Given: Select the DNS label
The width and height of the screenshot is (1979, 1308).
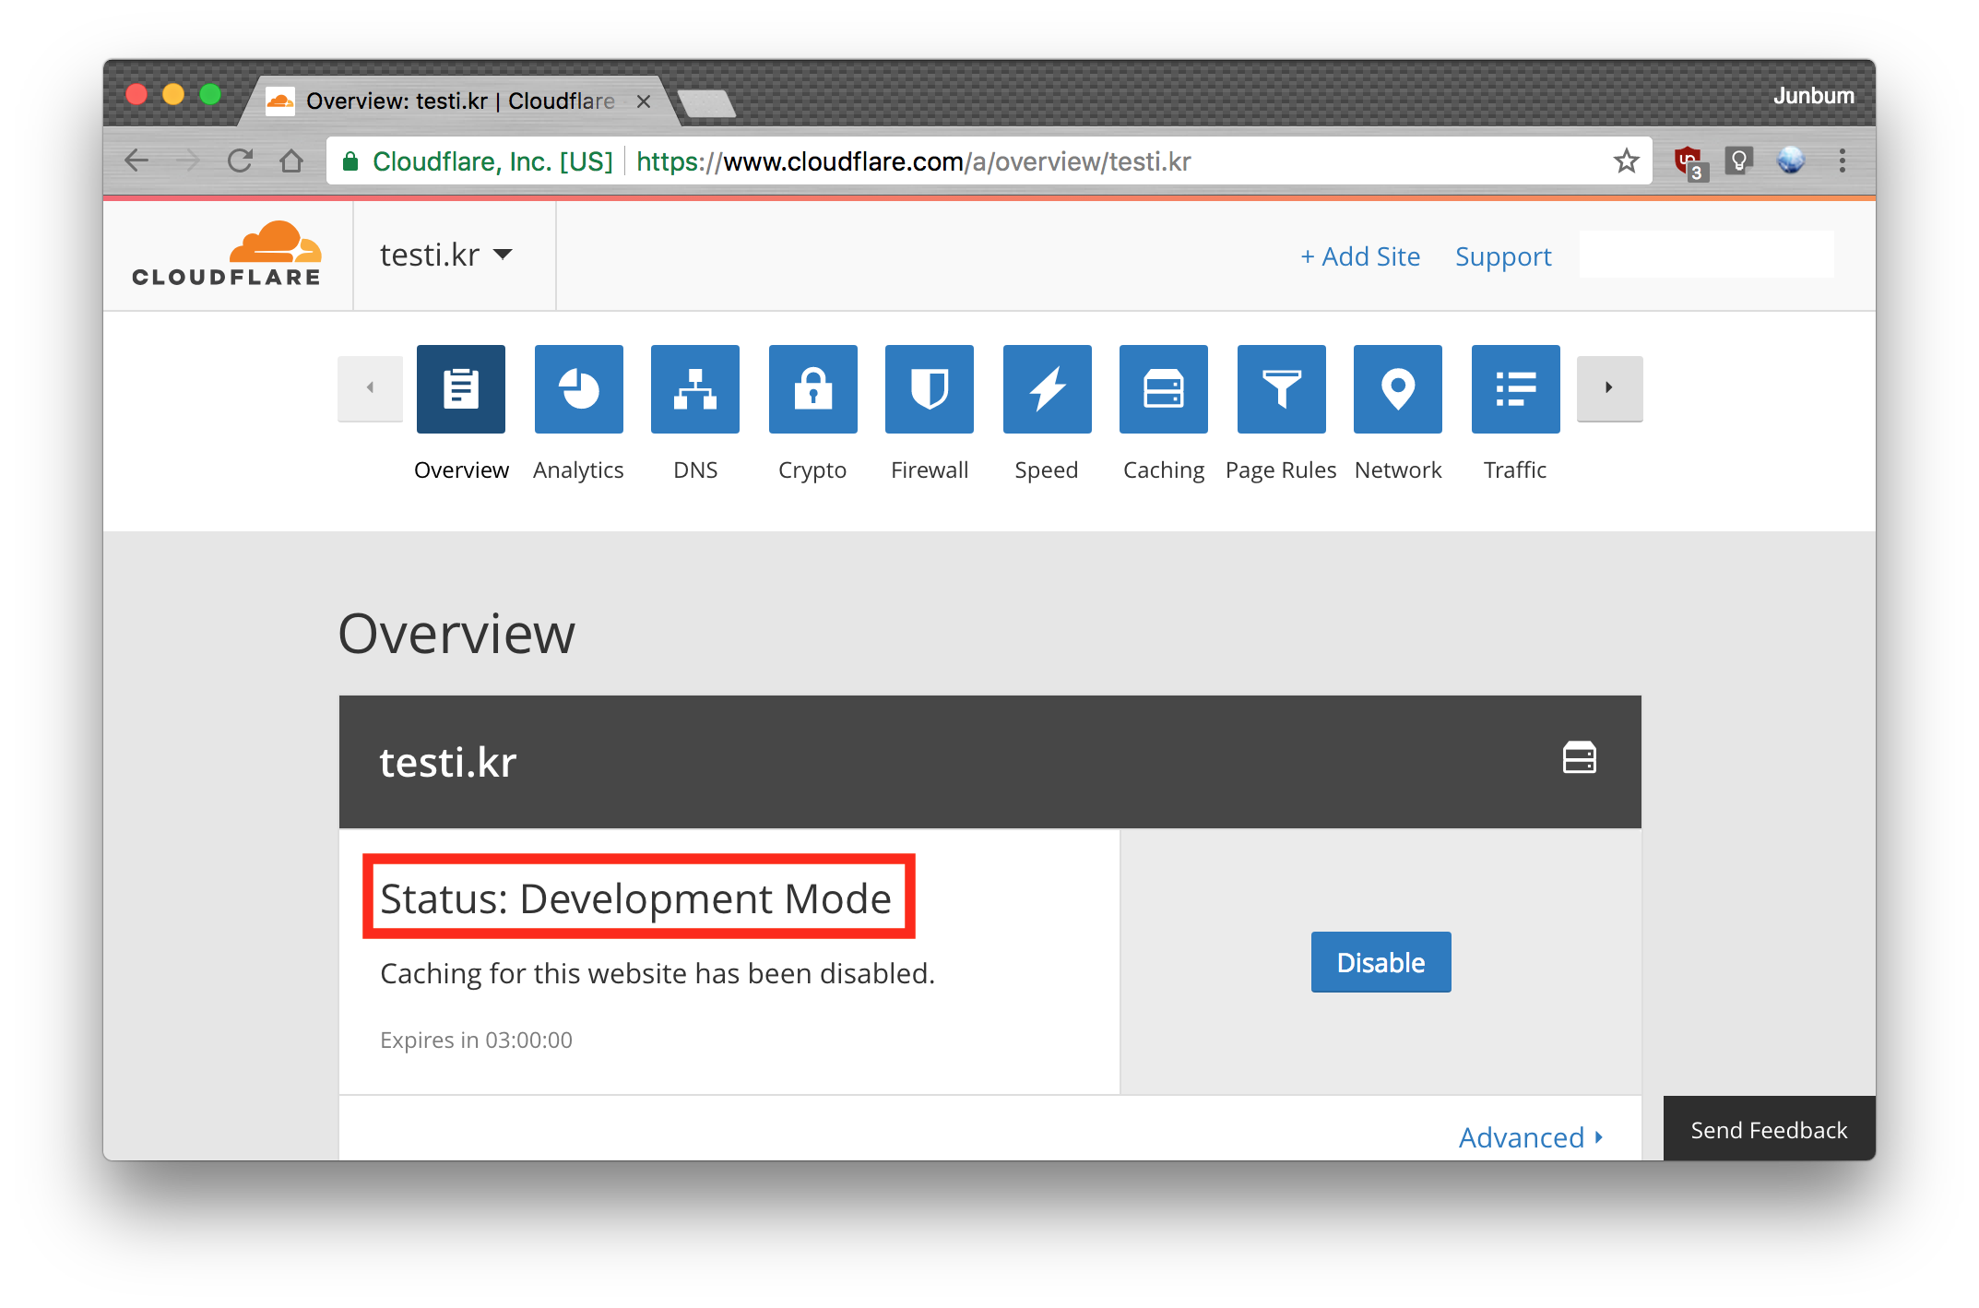Looking at the screenshot, I should [695, 470].
